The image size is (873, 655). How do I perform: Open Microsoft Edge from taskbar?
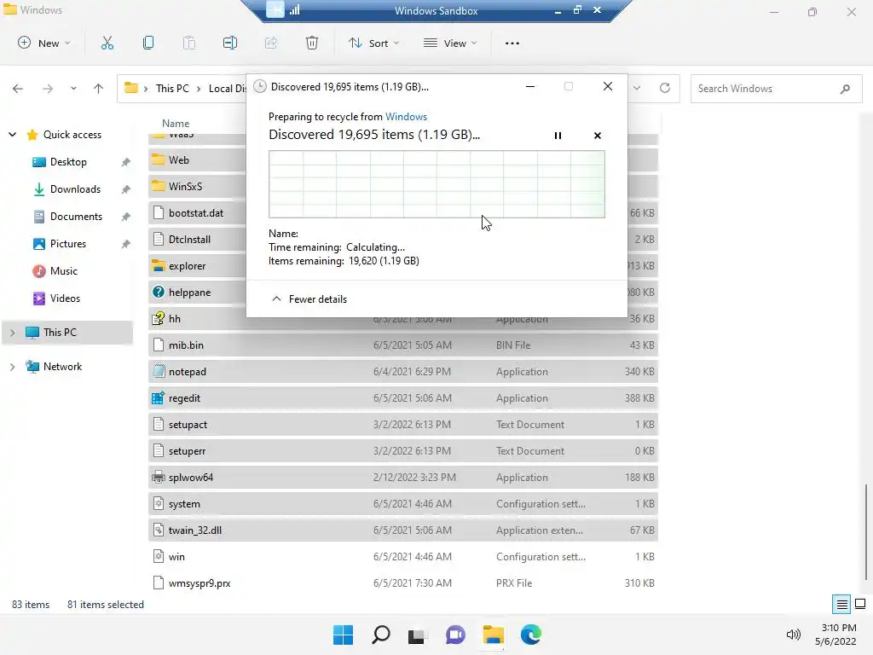click(530, 635)
